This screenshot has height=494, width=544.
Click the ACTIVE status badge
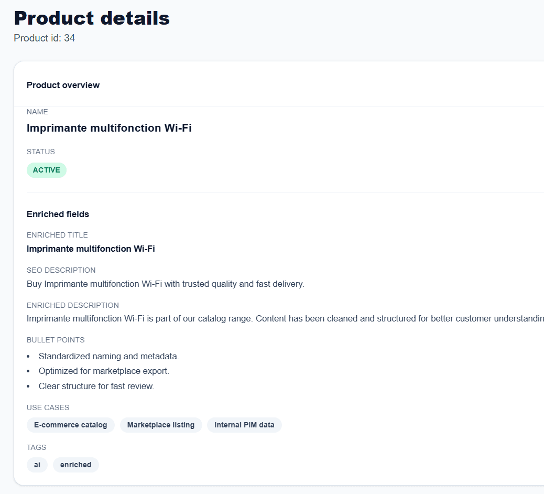click(x=46, y=170)
